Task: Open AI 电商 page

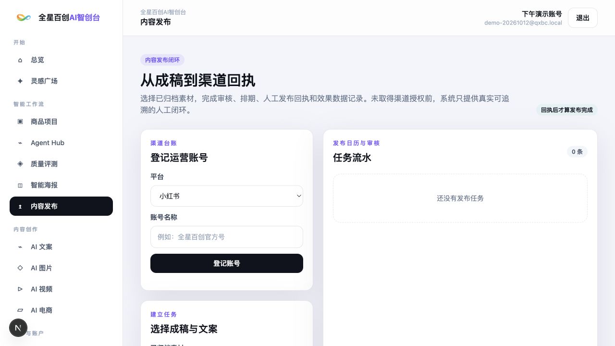Action: 61,310
